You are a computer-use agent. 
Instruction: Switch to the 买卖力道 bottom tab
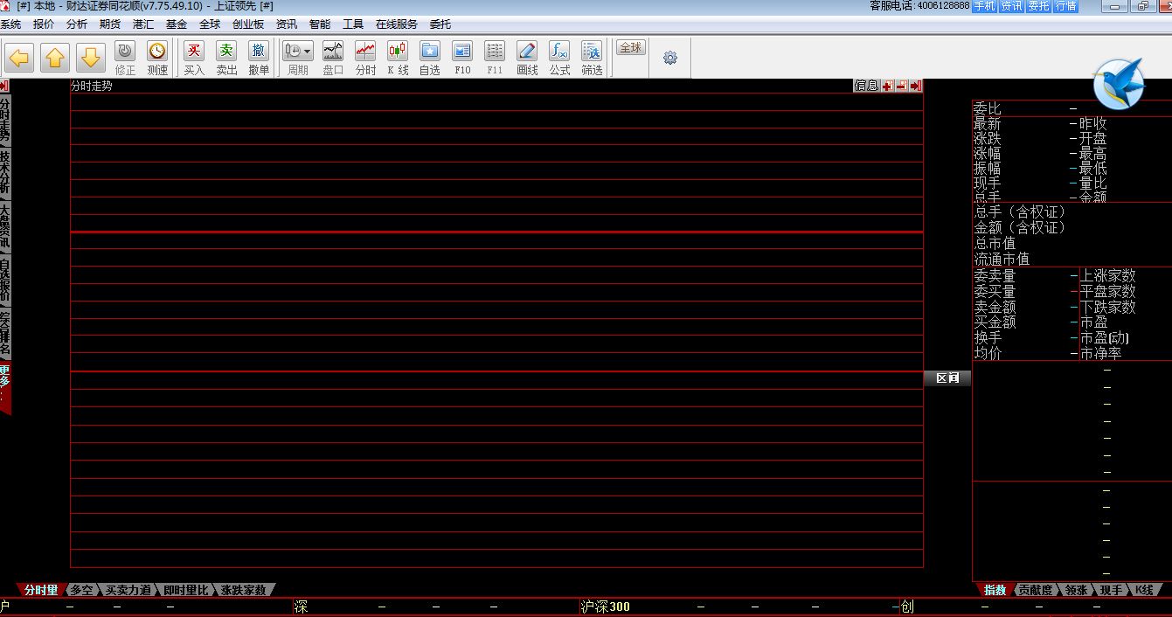click(128, 590)
